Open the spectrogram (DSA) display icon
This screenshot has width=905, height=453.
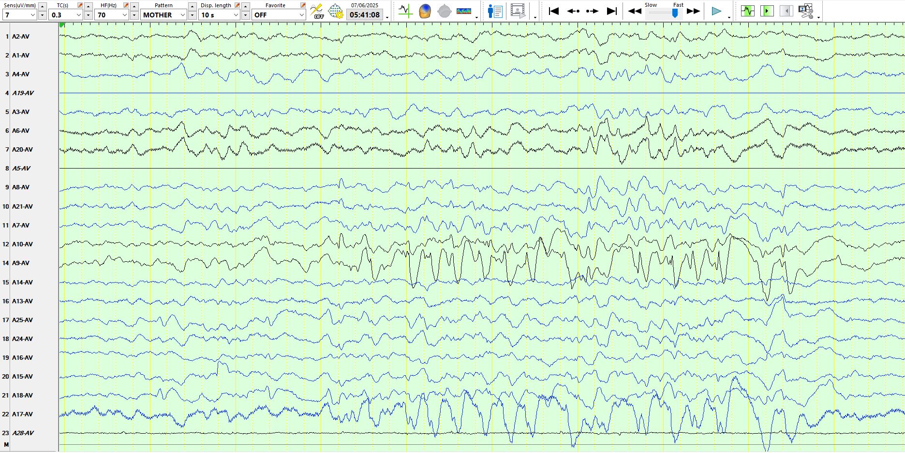click(x=464, y=11)
